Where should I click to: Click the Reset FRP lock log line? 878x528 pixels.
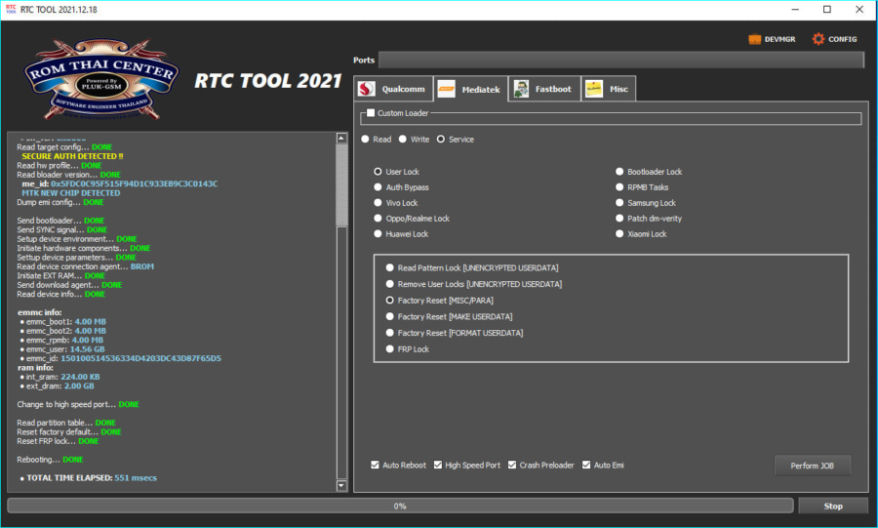(58, 441)
